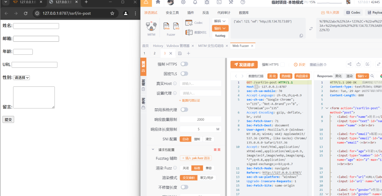Click the 发送请求 button
This screenshot has height=196, width=382.
tap(244, 64)
